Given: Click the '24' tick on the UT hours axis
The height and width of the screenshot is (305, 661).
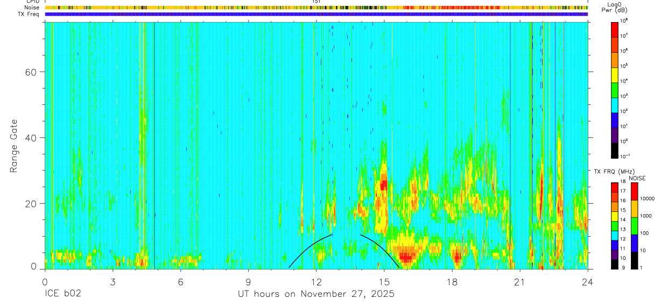Looking at the screenshot, I should 588,281.
